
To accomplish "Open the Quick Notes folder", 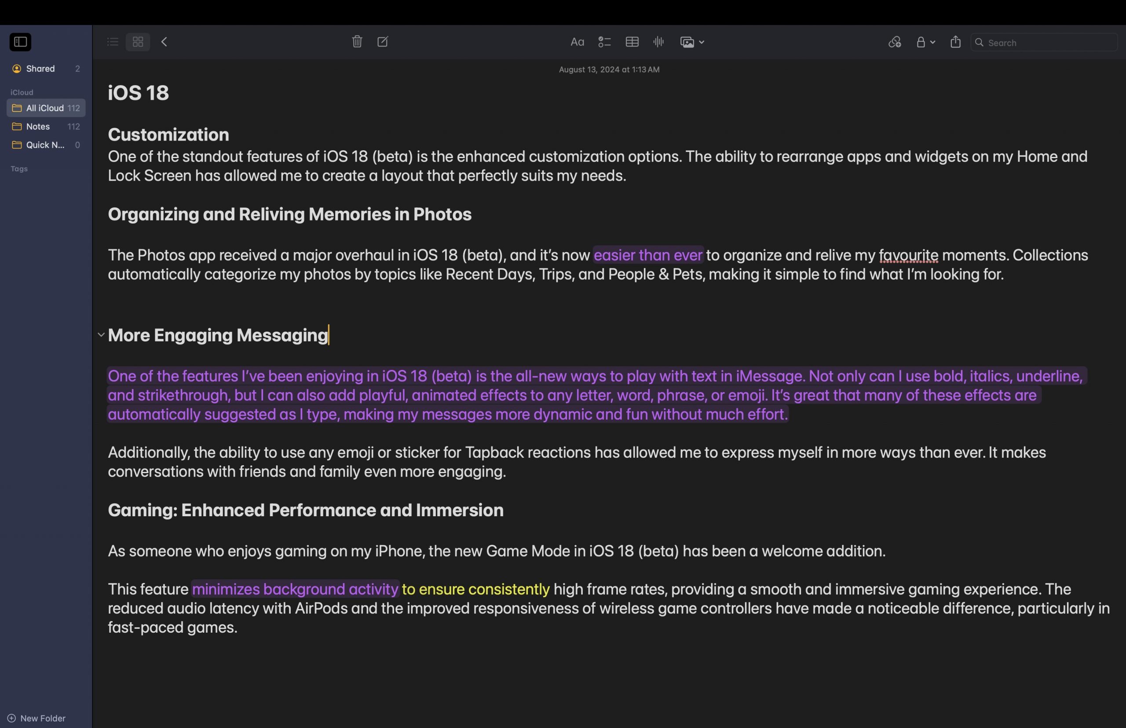I will (x=46, y=145).
